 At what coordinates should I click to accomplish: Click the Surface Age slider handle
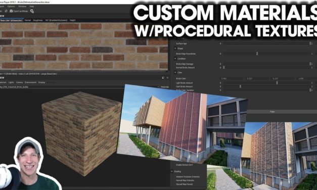pos(310,43)
